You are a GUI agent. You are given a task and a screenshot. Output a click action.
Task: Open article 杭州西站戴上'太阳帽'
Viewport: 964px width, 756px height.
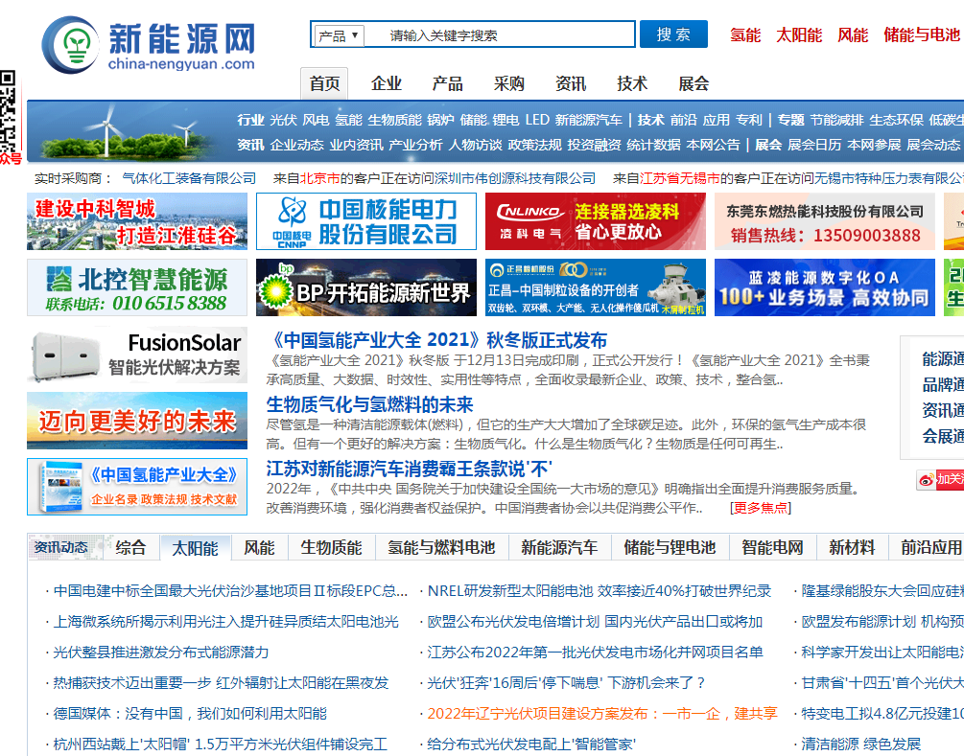point(221,745)
